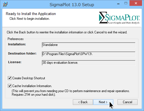The image size is (144, 111).
Task: Click the SigmaPlot 13.0 Setup title text
Action: click(72, 4)
